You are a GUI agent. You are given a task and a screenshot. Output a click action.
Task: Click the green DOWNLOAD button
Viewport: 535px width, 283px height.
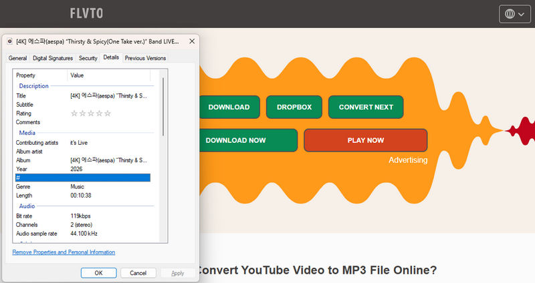[x=229, y=107]
